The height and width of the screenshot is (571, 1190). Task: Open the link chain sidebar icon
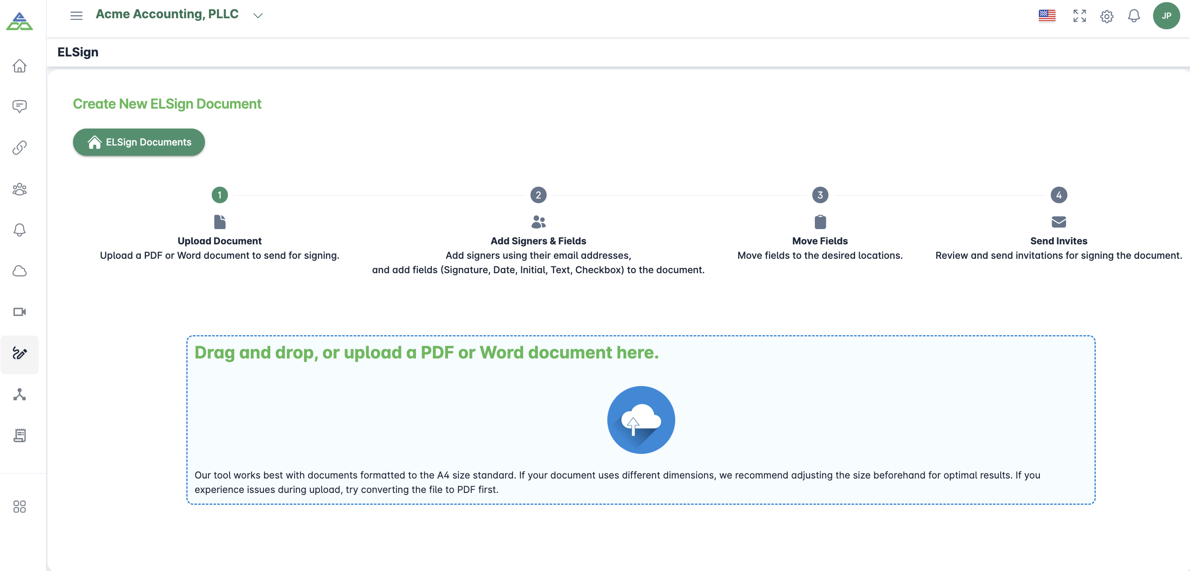point(20,148)
